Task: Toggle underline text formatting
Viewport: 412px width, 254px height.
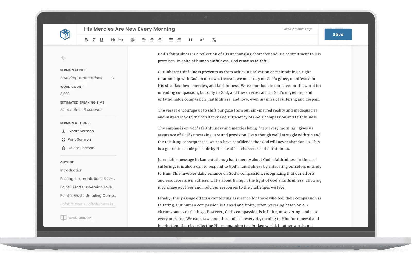Action: click(101, 40)
